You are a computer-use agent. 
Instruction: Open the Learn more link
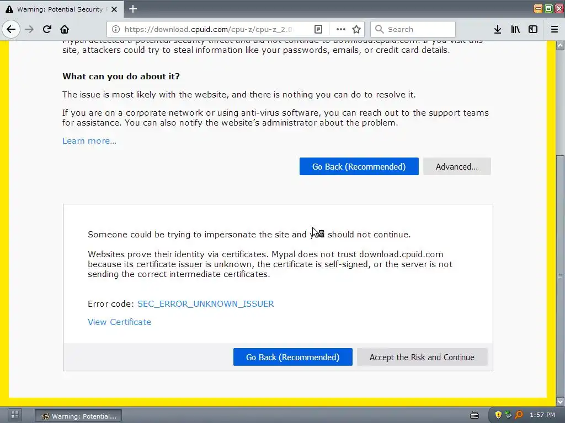tap(89, 140)
